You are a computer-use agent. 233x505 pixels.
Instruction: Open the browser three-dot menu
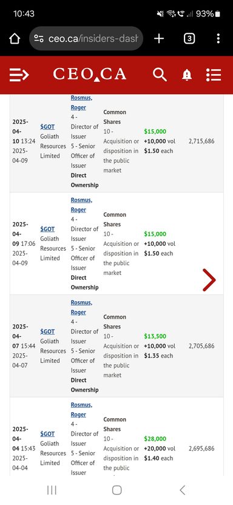(x=218, y=39)
